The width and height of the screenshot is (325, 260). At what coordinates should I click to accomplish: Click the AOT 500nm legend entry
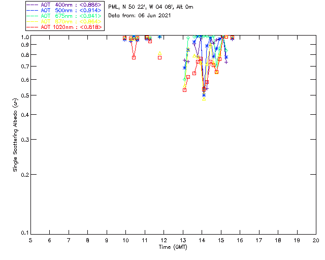pyautogui.click(x=64, y=10)
